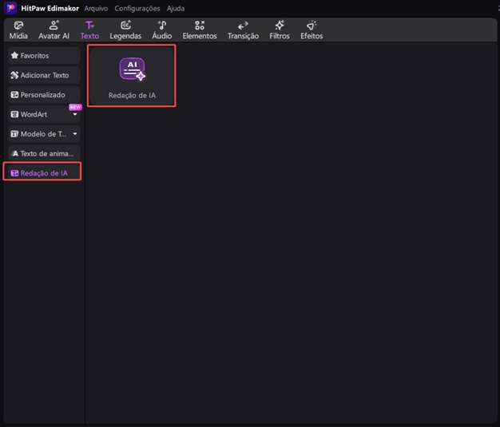Select the Transição arrows icon
Viewport: 500px width, 427px height.
pos(243,26)
